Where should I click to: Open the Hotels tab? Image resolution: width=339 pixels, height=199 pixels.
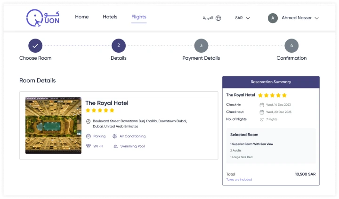point(110,17)
